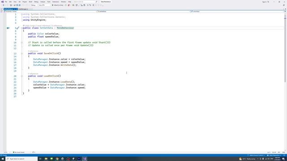
Task: Click the Task View taskbar icon
Action: tap(40, 159)
